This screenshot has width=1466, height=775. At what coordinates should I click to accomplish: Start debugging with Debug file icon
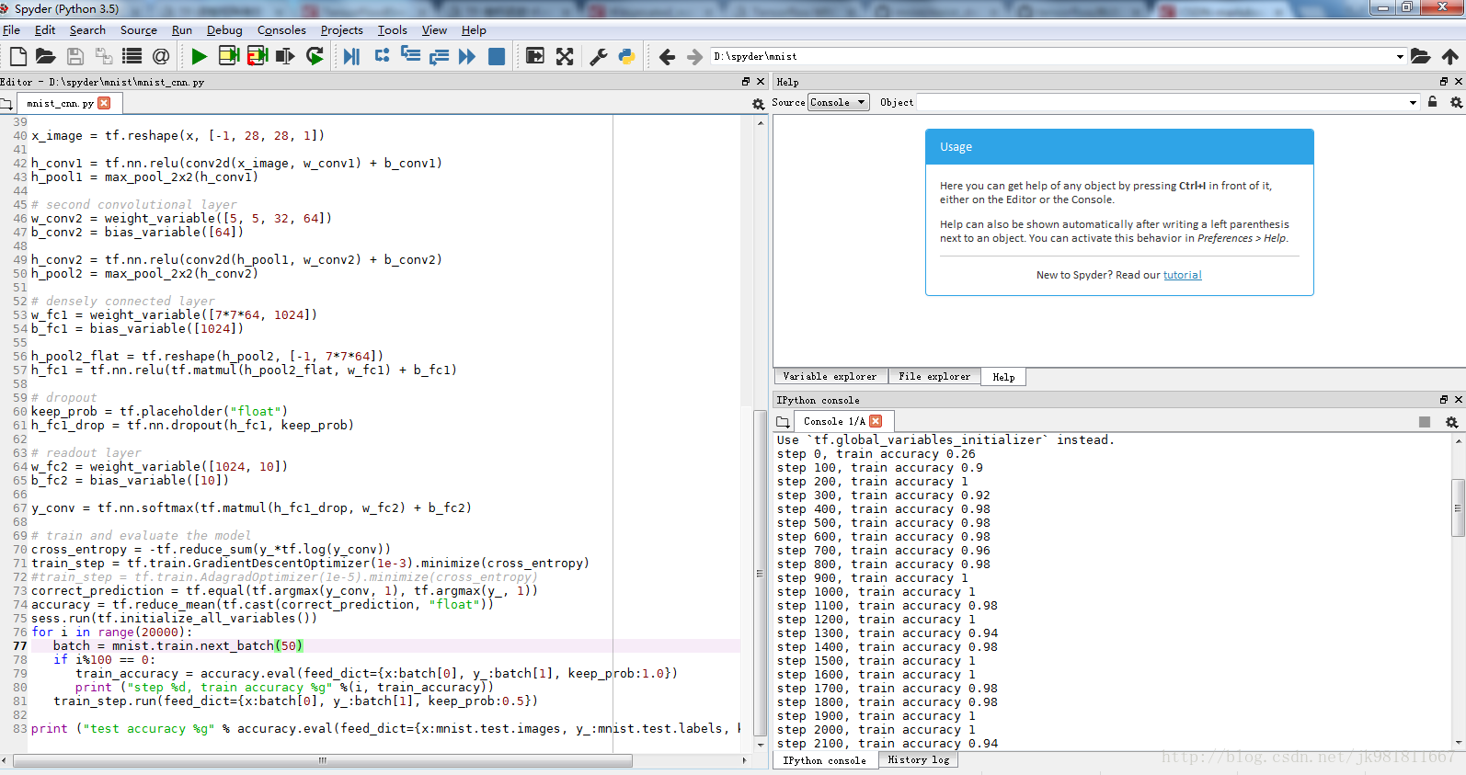(x=351, y=56)
